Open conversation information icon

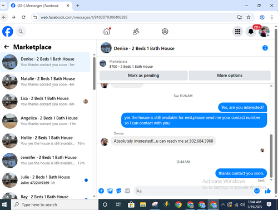[x=265, y=48]
